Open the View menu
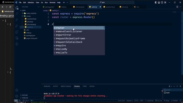The image size is (183, 103). [37, 3]
